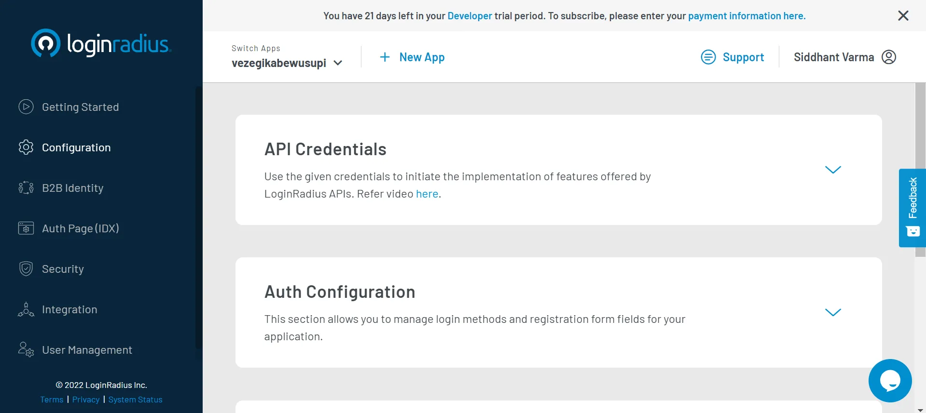Screen dimensions: 926x413
Task: Click the plus icon beside New App
Action: (385, 57)
